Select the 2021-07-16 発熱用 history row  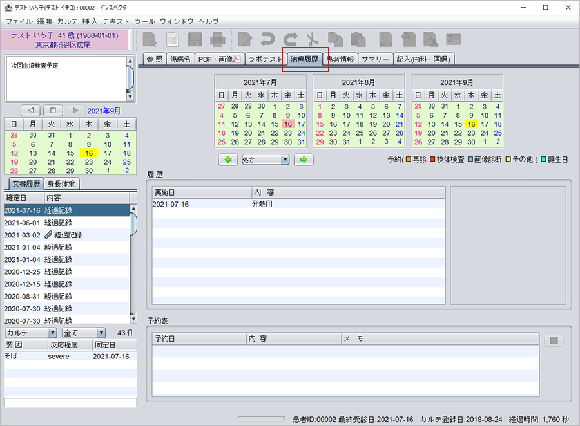(x=298, y=204)
